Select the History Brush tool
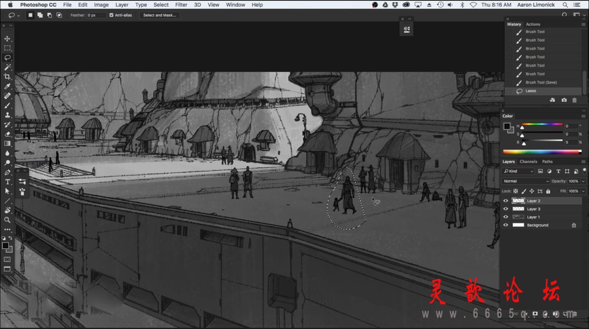This screenshot has height=329, width=589. 7,125
